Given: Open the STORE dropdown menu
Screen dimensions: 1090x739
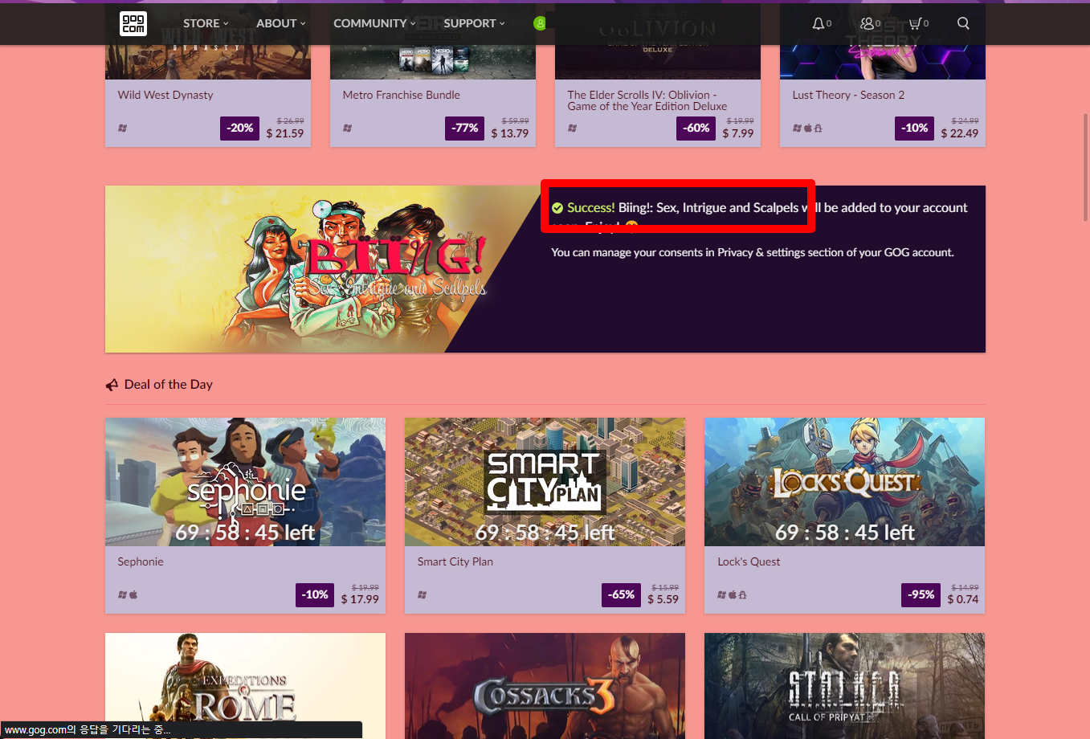Looking at the screenshot, I should point(206,23).
